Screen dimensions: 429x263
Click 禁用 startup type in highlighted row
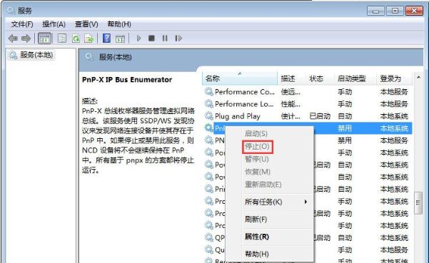click(x=345, y=128)
